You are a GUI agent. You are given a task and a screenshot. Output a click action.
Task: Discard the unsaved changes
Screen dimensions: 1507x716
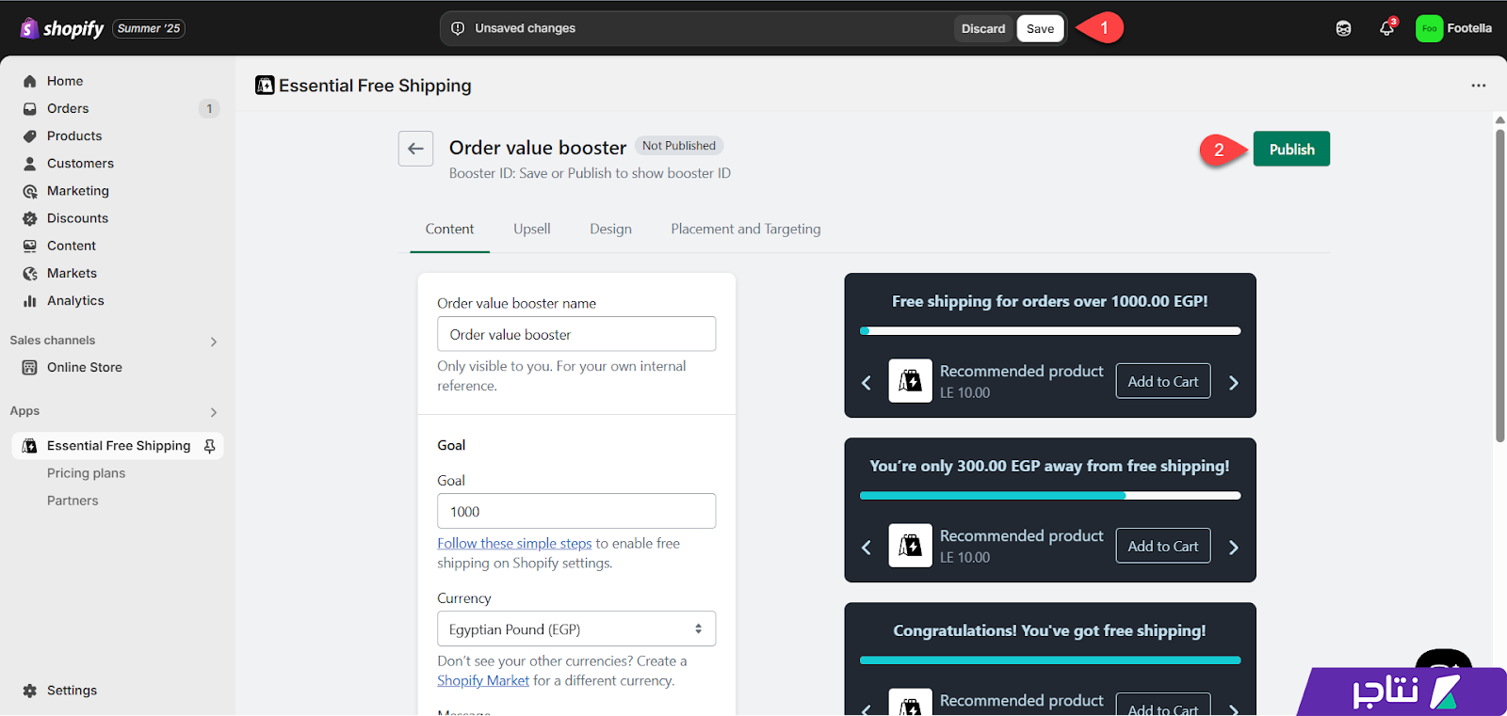(983, 28)
